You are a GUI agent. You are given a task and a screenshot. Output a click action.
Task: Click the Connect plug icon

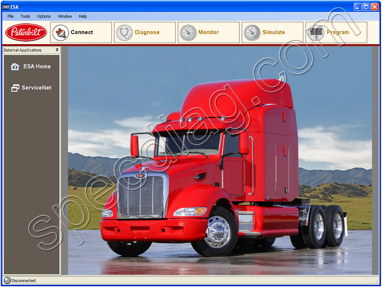(60, 32)
